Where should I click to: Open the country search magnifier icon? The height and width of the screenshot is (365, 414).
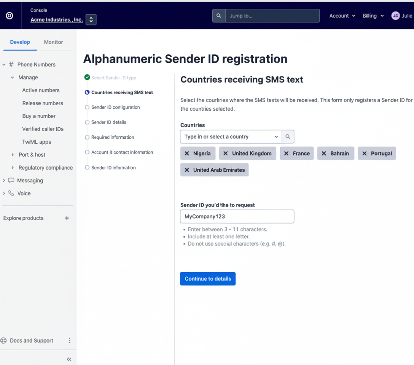pos(288,136)
